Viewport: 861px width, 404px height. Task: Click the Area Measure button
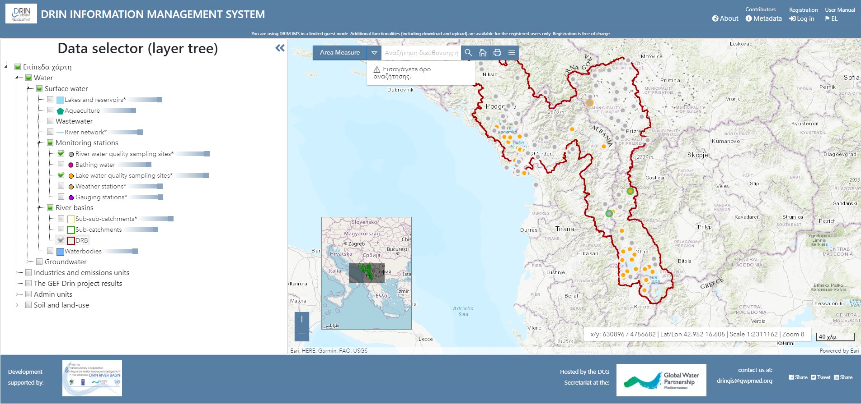click(x=339, y=53)
